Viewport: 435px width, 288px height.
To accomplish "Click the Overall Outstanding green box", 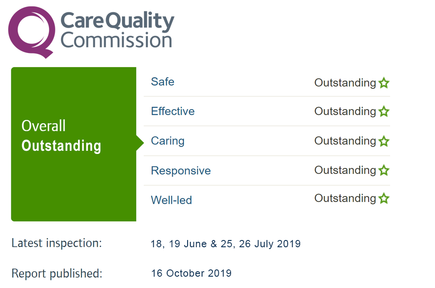I will pos(73,144).
